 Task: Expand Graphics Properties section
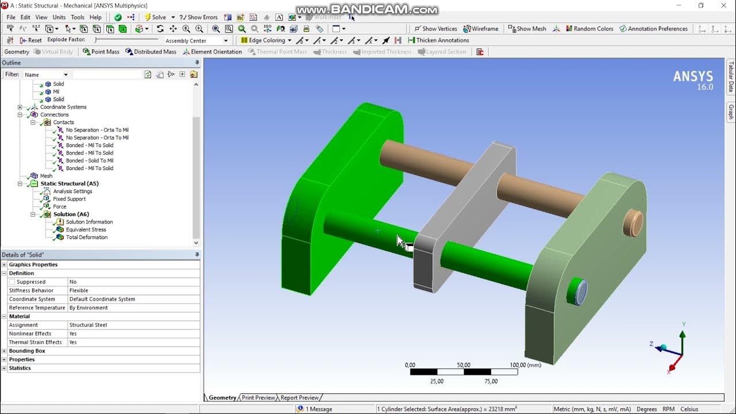pyautogui.click(x=5, y=264)
